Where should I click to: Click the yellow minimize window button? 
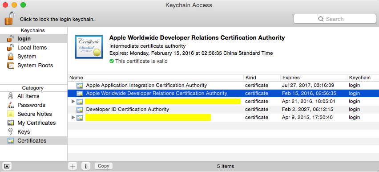[x=14, y=5]
